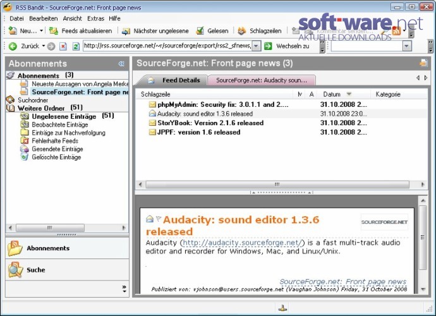
Task: Open navigation pane configure chevron at bottom
Action: [x=124, y=289]
